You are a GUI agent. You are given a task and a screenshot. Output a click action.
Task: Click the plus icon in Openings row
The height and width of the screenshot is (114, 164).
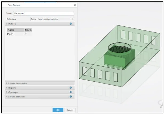pos(71,92)
